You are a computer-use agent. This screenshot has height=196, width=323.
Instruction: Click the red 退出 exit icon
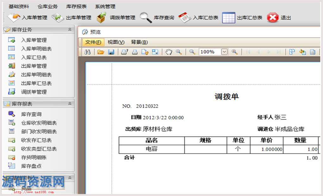click(x=273, y=18)
